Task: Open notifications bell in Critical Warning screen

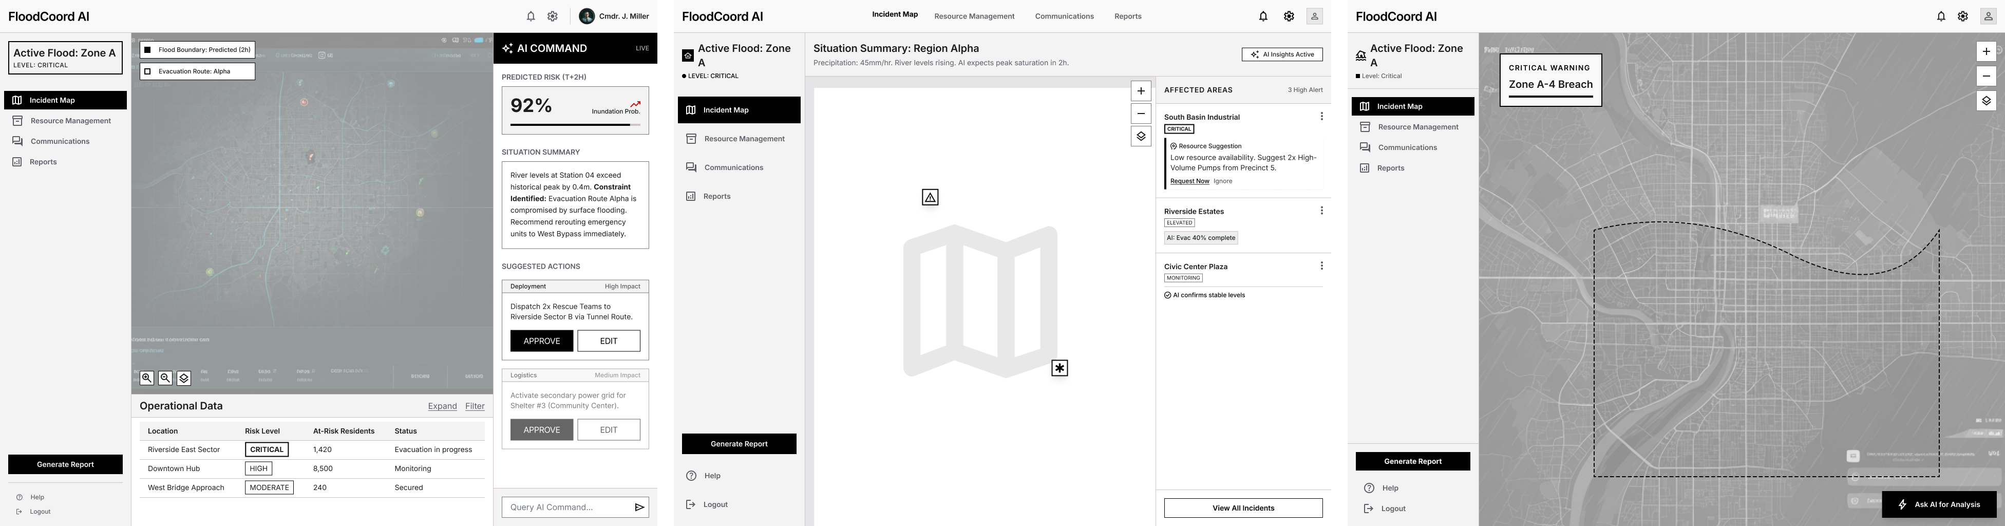Action: (x=1941, y=16)
